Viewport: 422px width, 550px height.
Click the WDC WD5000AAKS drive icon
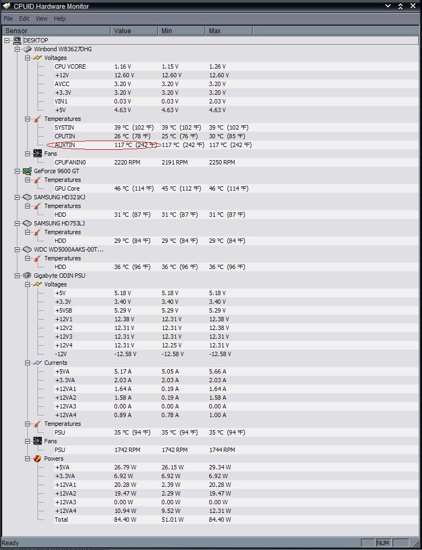[27, 249]
